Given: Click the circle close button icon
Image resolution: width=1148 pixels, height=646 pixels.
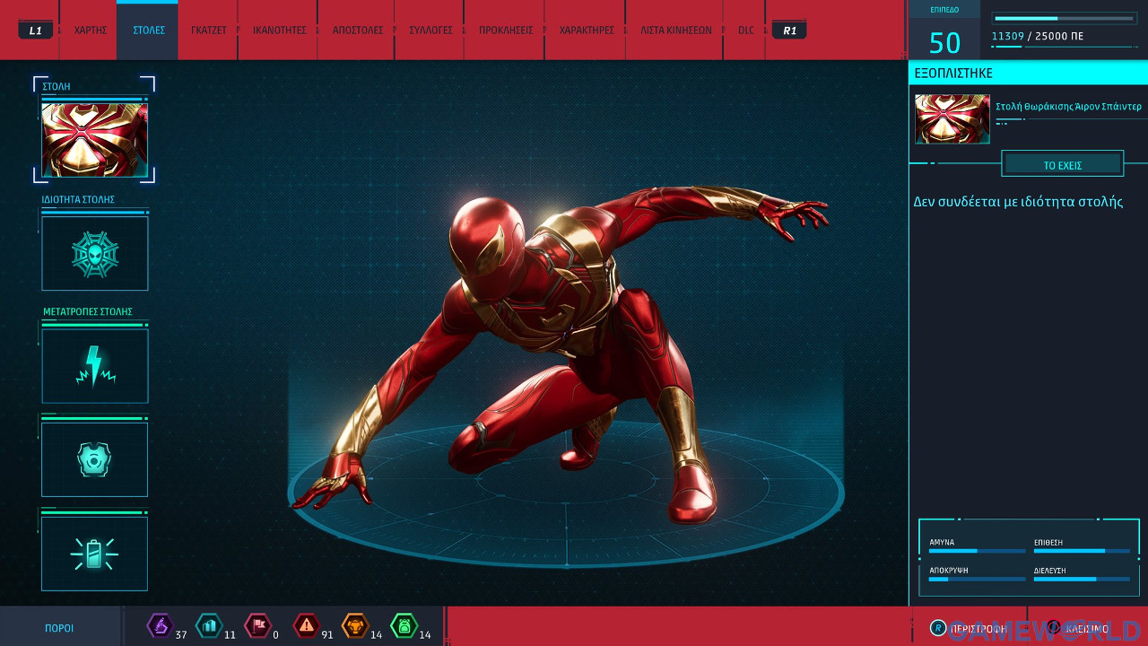Looking at the screenshot, I should point(1054,628).
